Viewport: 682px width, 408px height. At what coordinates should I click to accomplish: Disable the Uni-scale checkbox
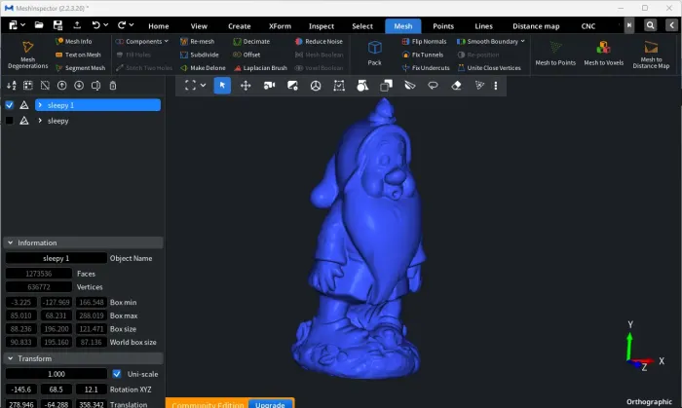[x=117, y=374]
